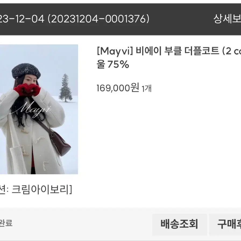Image resolution: width=241 pixels, height=241 pixels.
Task: Click the gray beret in product image
Action: pyautogui.click(x=26, y=71)
